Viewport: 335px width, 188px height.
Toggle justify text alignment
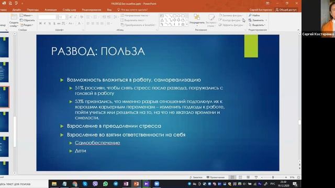pos(102,23)
